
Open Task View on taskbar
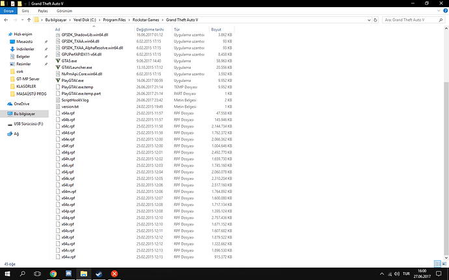tap(38, 274)
